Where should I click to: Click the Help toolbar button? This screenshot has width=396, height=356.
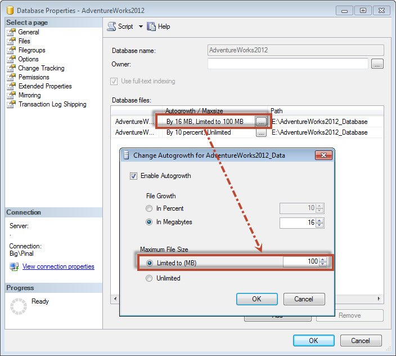159,26
